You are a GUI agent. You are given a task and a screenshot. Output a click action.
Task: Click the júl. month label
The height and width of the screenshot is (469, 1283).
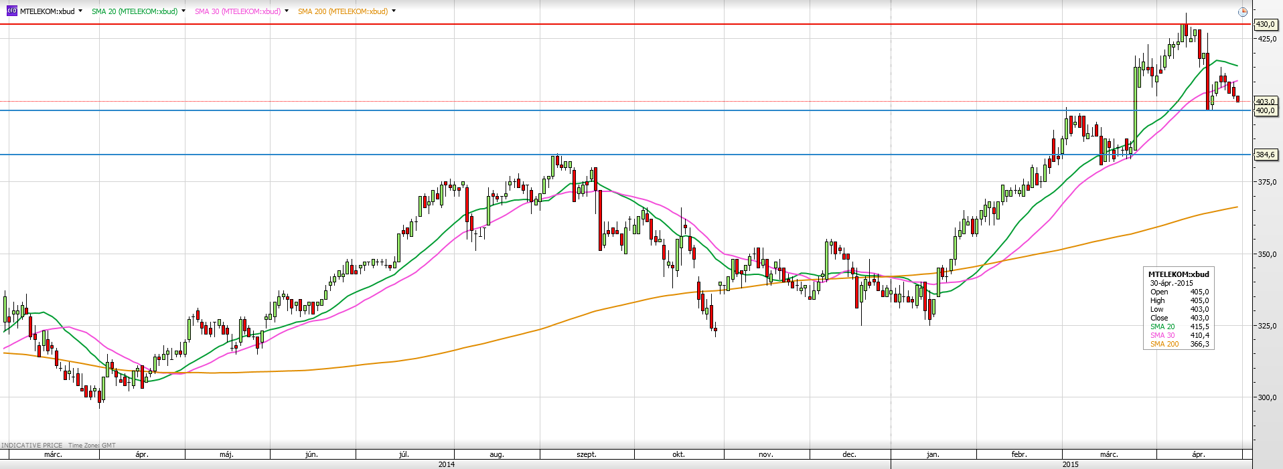[x=404, y=454]
